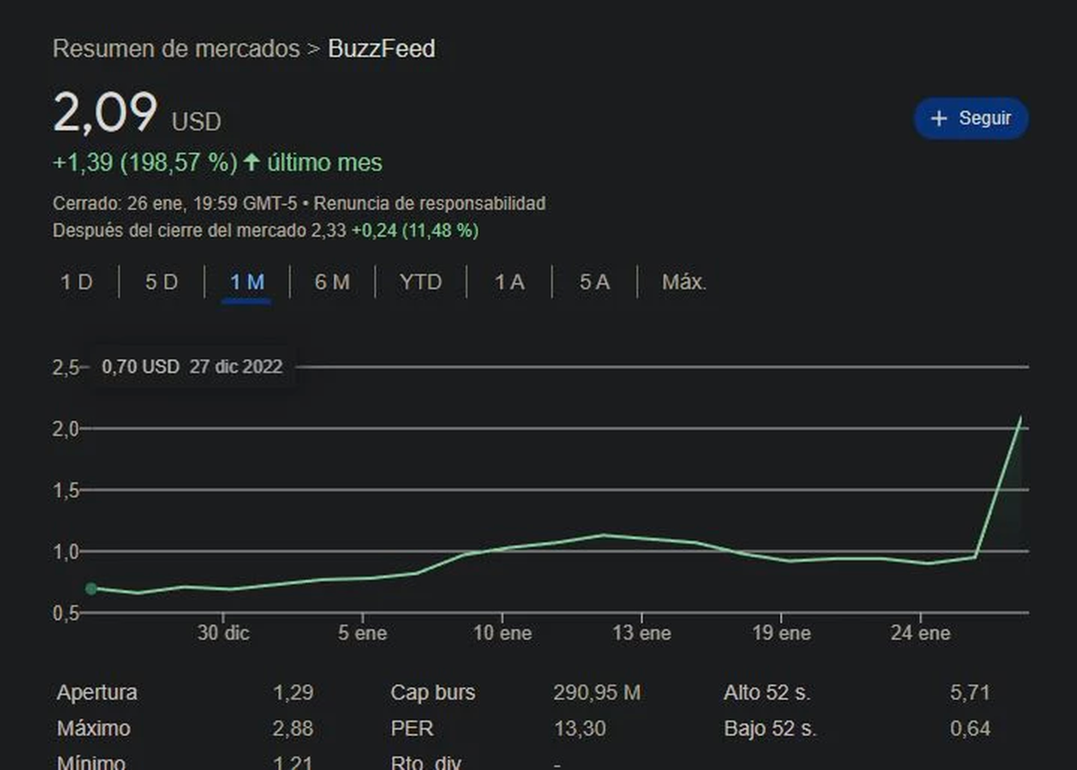The width and height of the screenshot is (1077, 770).
Task: Open the Resumen de mercados breadcrumb
Action: 176,48
